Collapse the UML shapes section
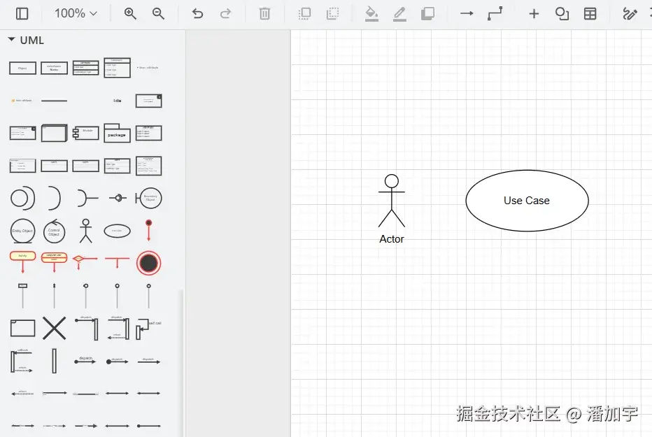This screenshot has height=437, width=652. (26, 41)
